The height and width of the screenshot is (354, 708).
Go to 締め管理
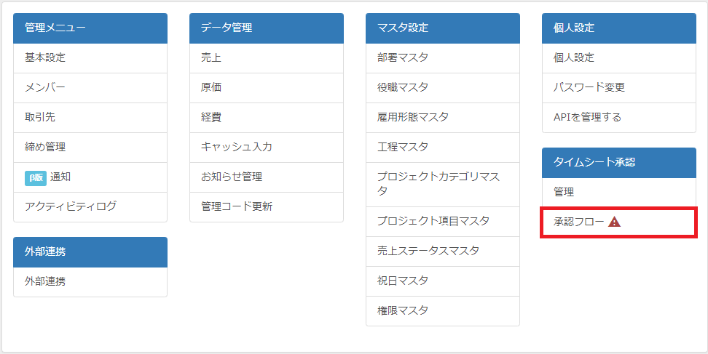(90, 148)
